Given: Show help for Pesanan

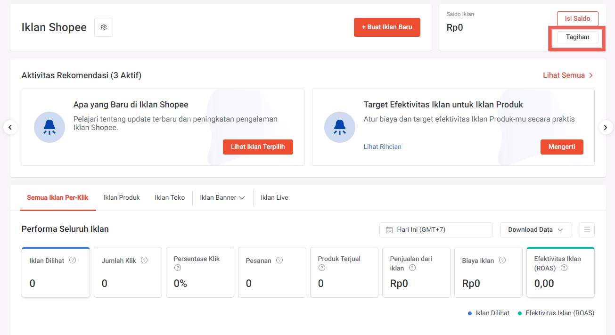Looking at the screenshot, I should point(279,260).
